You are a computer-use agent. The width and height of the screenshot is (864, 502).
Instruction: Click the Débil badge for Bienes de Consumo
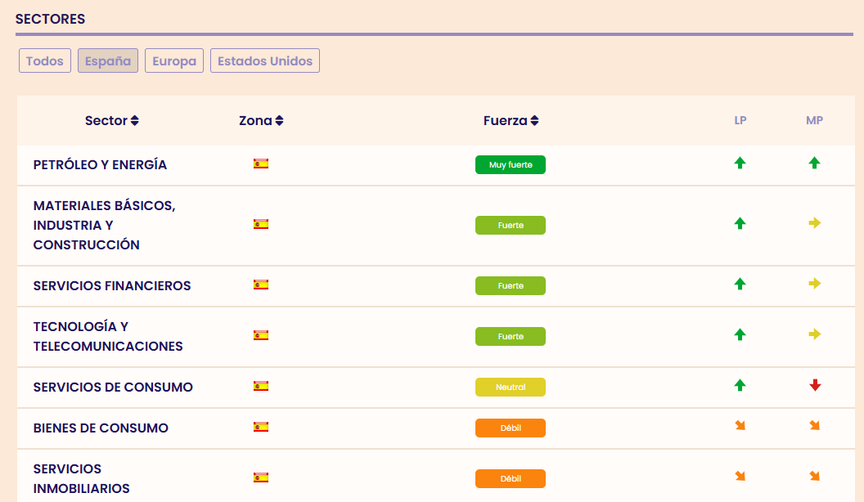[511, 428]
